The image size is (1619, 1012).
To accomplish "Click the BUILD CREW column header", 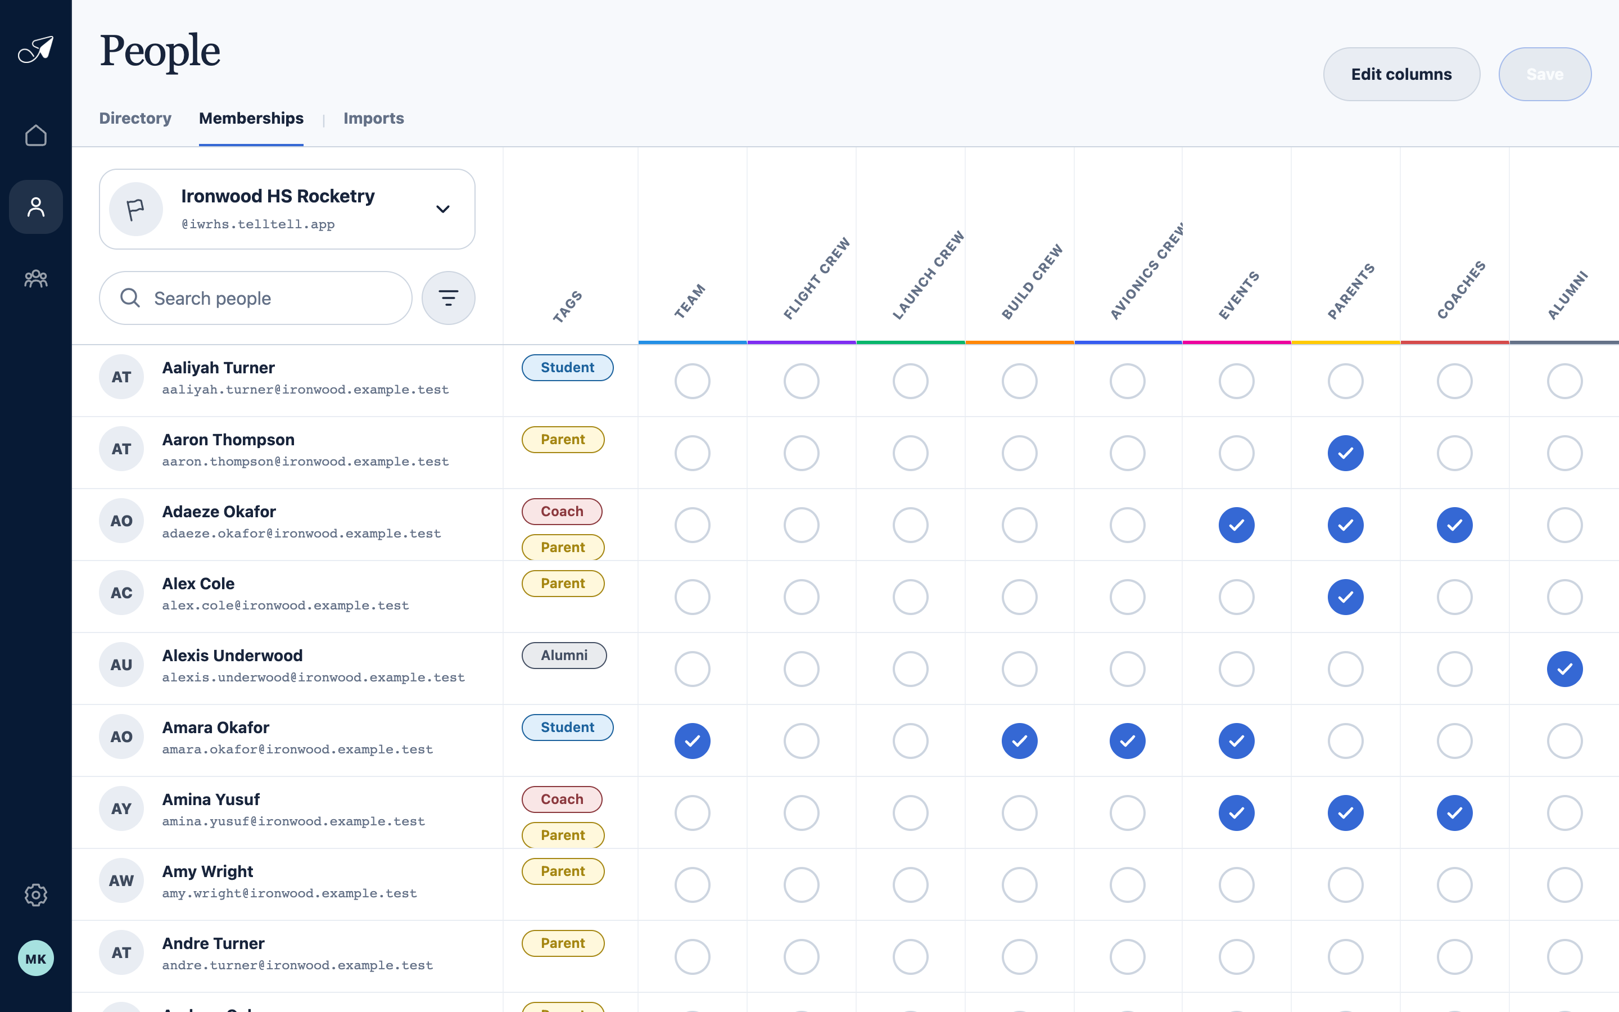I will 1032,282.
